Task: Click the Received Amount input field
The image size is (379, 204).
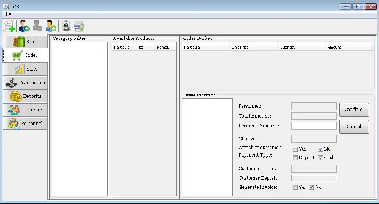Action: pyautogui.click(x=314, y=126)
